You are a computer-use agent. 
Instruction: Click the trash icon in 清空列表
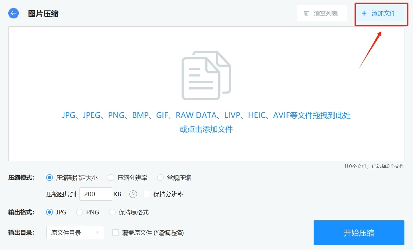point(306,14)
